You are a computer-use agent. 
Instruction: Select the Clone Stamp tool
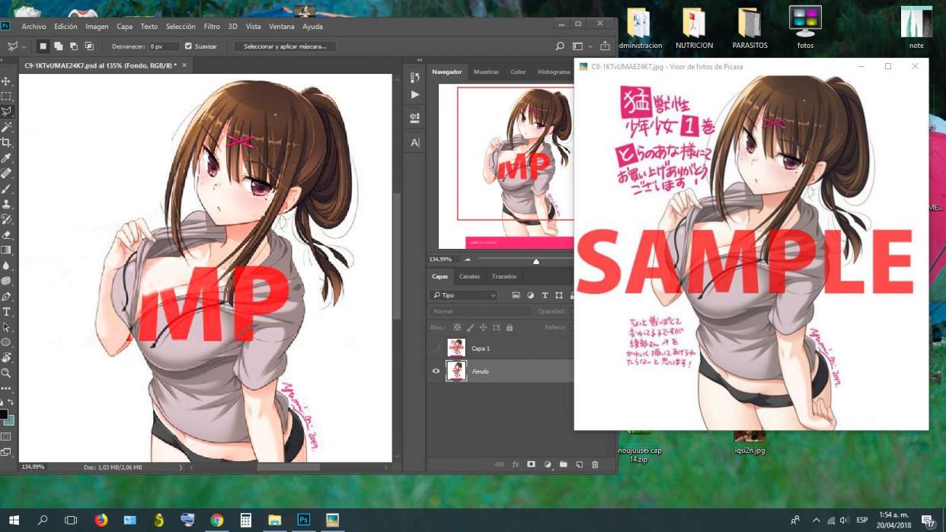tap(6, 204)
